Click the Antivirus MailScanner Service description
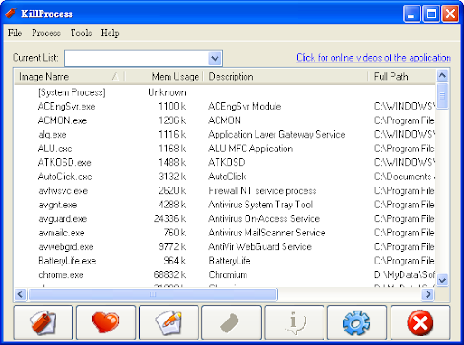The height and width of the screenshot is (345, 464). 267,233
